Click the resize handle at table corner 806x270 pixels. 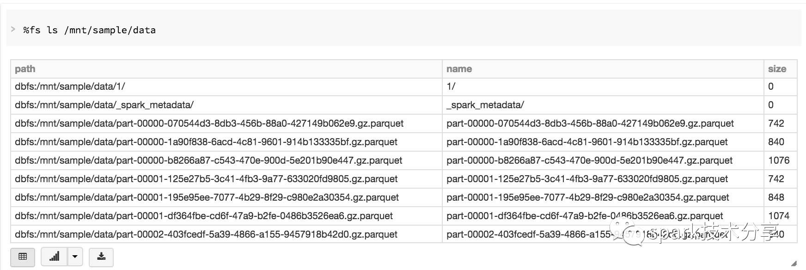coord(794,264)
